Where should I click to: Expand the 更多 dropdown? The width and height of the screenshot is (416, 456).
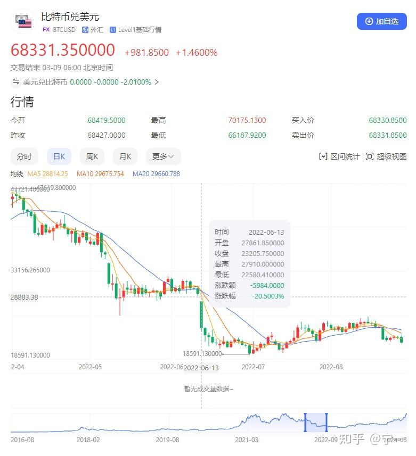click(x=163, y=156)
